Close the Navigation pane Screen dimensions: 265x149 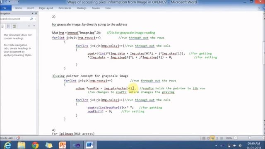(x=36, y=13)
